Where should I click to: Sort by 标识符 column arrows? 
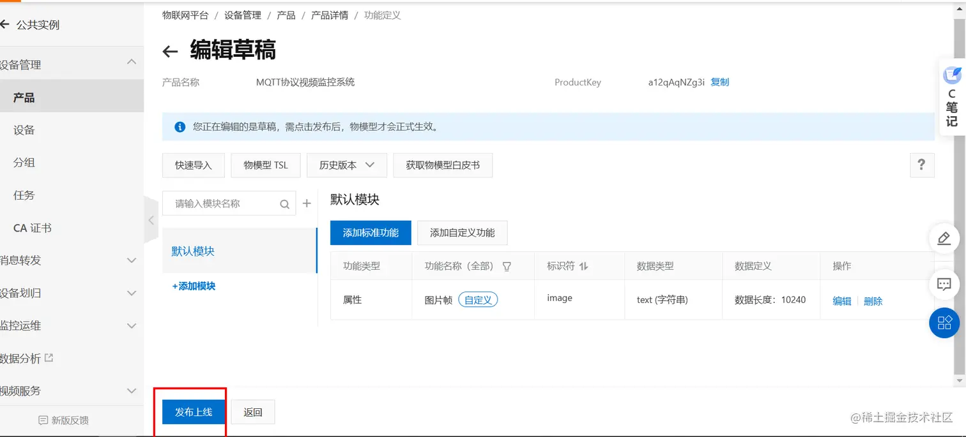point(583,266)
